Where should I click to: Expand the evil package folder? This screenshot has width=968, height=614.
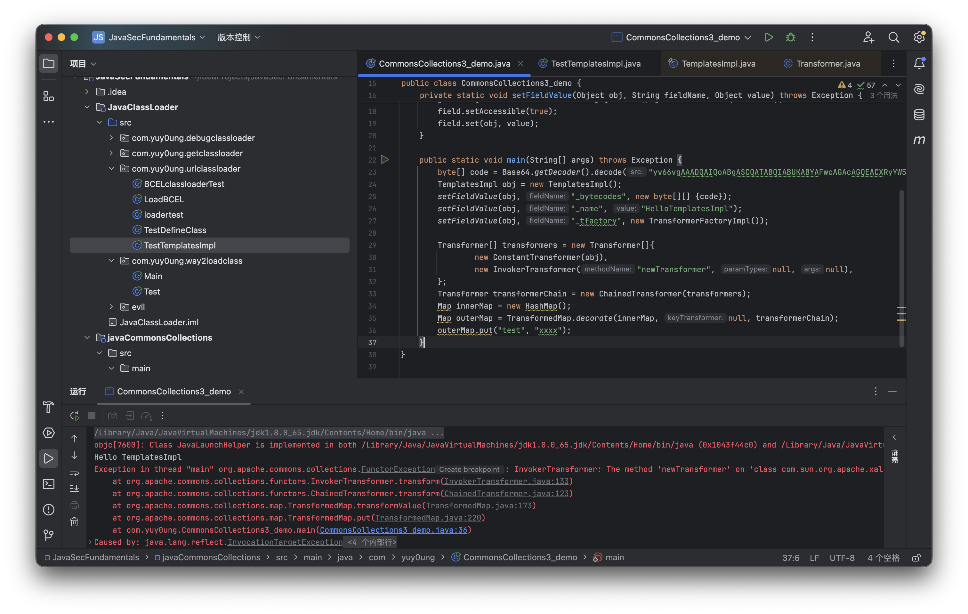(x=111, y=307)
